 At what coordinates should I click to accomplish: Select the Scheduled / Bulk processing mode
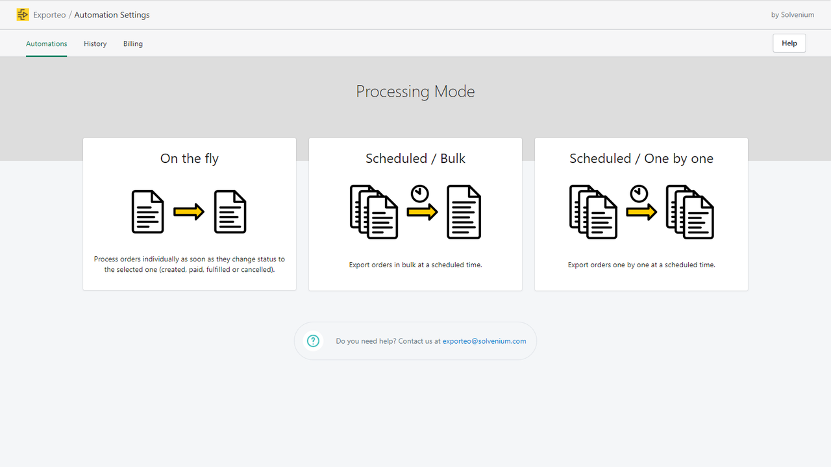pyautogui.click(x=415, y=214)
